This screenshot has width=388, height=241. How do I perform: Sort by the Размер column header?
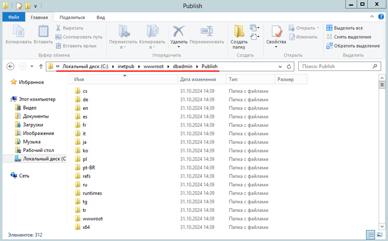pyautogui.click(x=291, y=80)
